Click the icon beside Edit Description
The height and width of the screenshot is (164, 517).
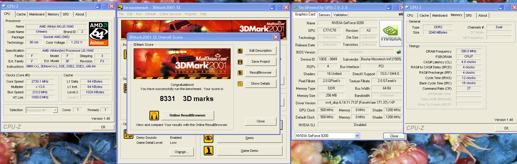point(240,51)
